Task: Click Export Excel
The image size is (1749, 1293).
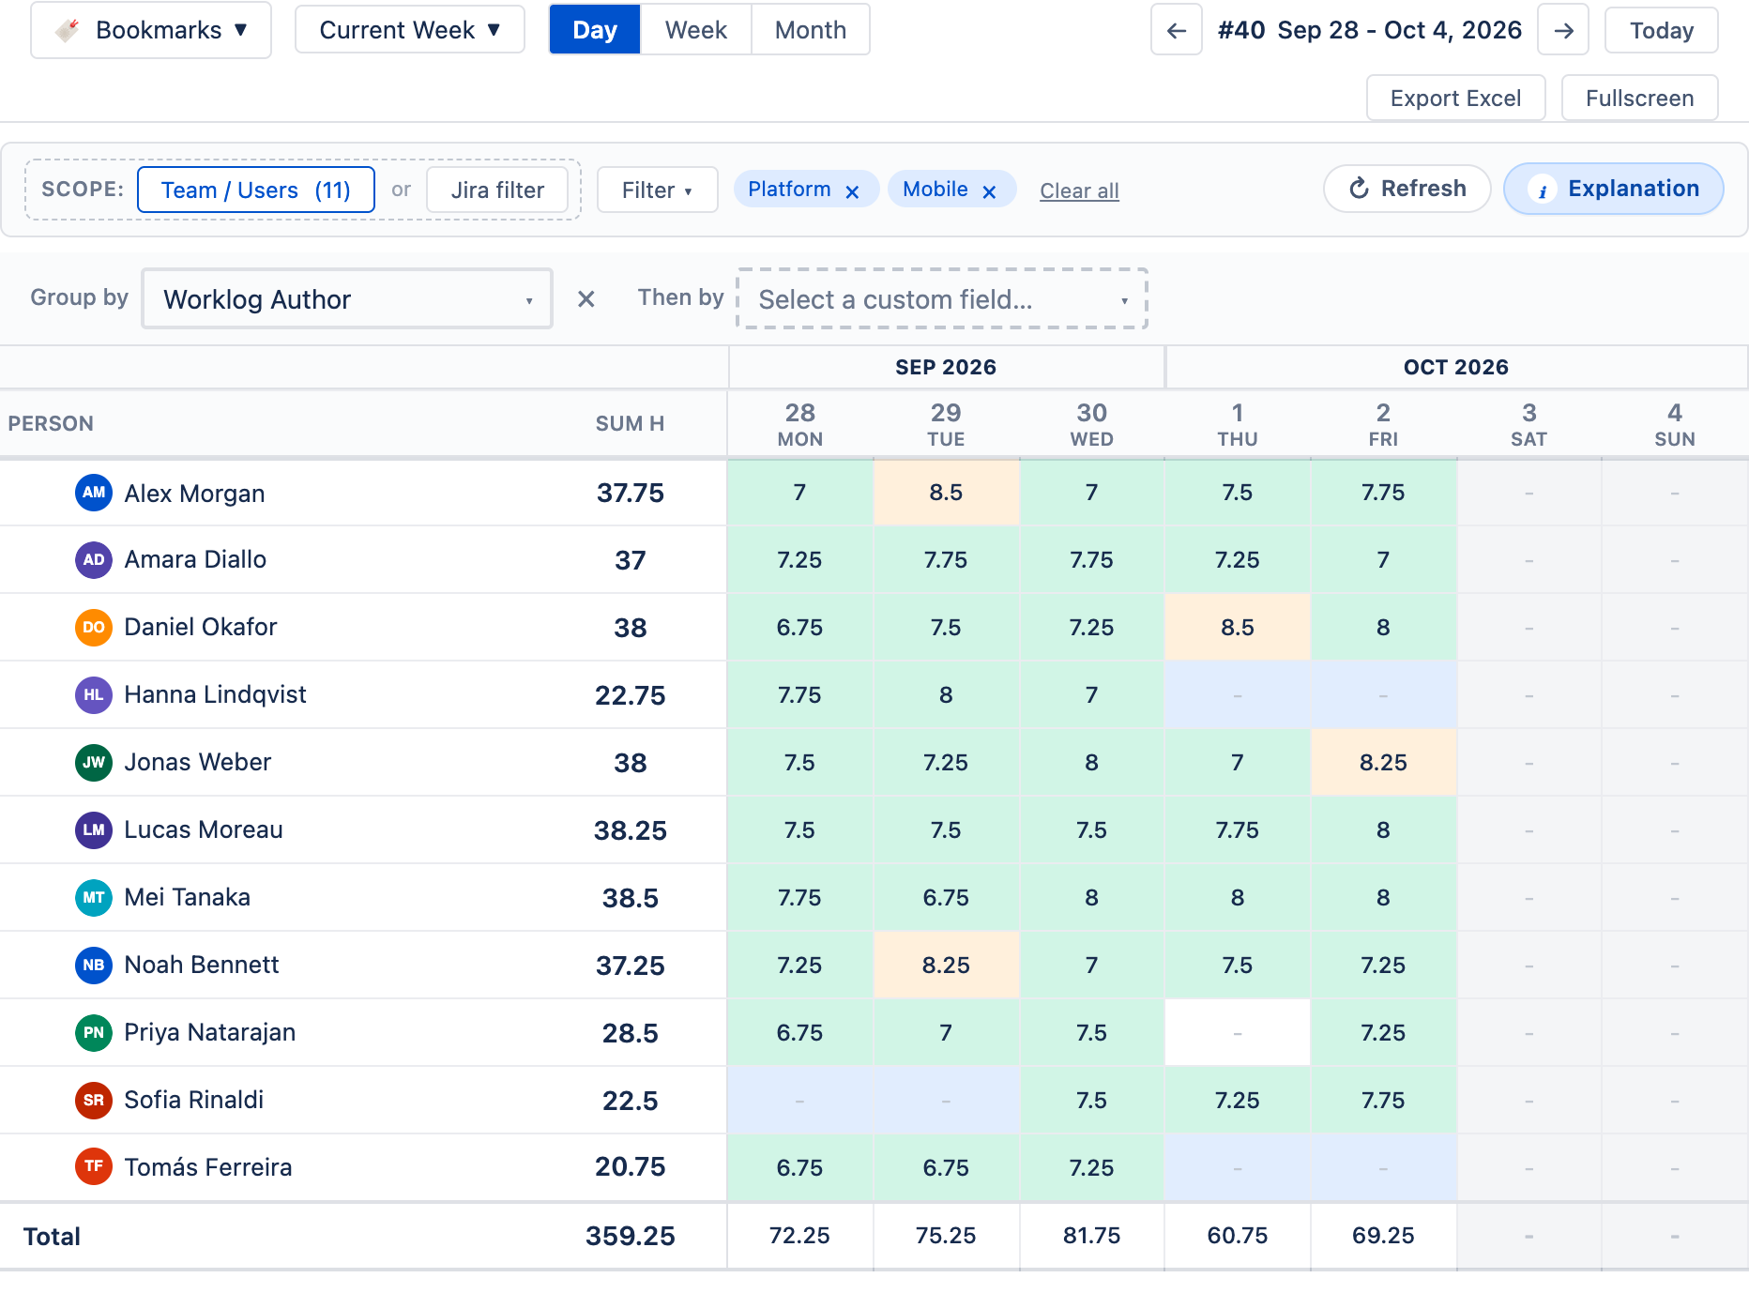Action: (x=1455, y=99)
